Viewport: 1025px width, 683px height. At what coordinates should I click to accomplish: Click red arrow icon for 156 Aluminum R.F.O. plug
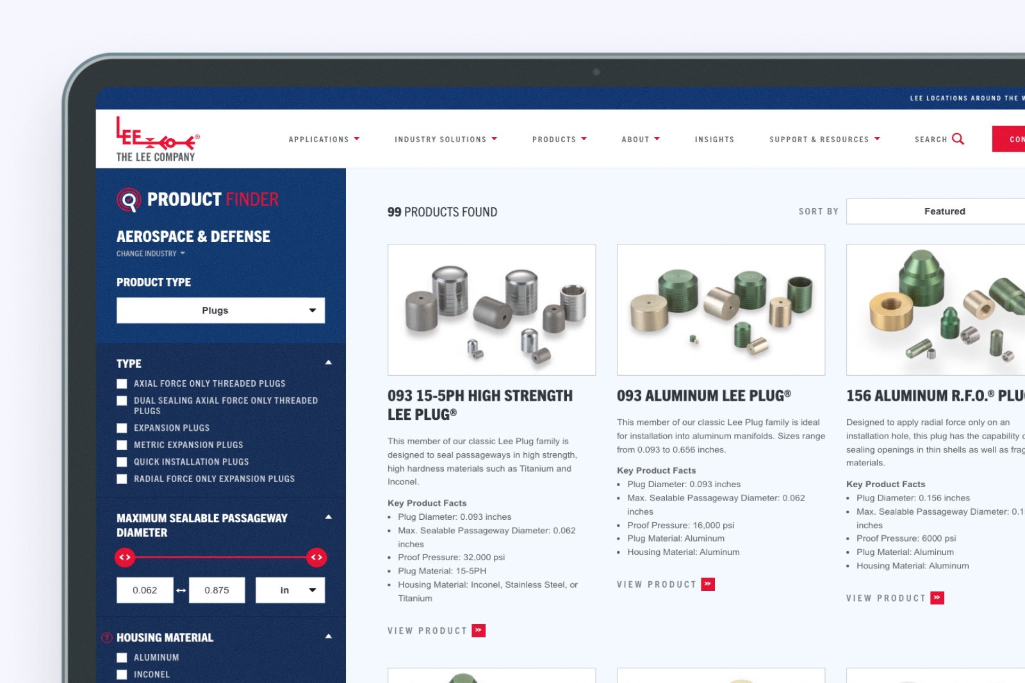[937, 598]
